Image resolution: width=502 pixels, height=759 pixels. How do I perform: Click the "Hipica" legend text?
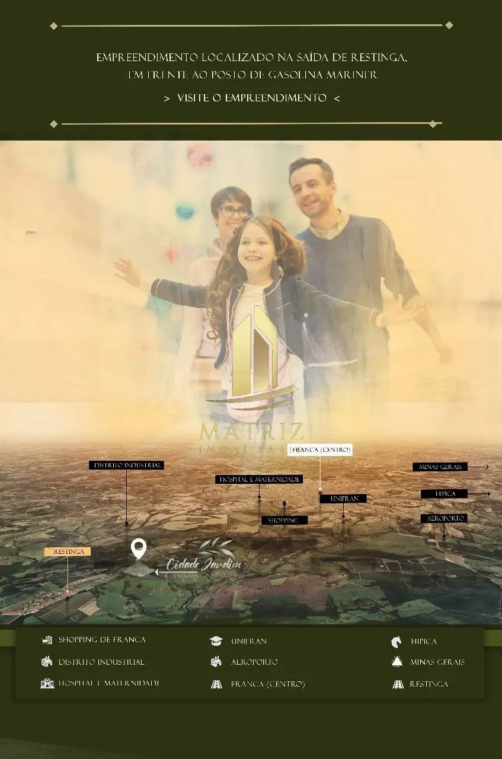click(424, 642)
